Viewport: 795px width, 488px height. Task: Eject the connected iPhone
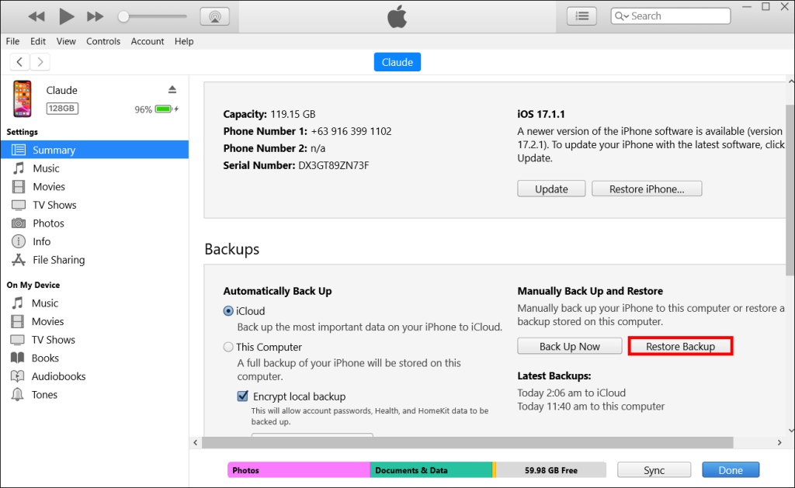[x=172, y=88]
